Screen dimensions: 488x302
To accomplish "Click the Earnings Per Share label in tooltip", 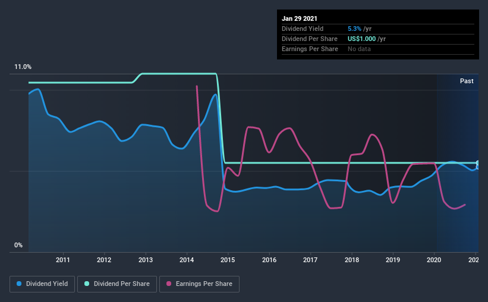I will (x=310, y=49).
